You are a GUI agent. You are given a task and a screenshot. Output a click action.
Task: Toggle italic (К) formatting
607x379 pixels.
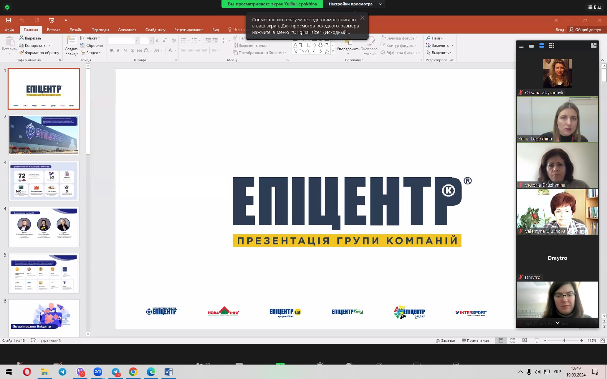tap(118, 50)
